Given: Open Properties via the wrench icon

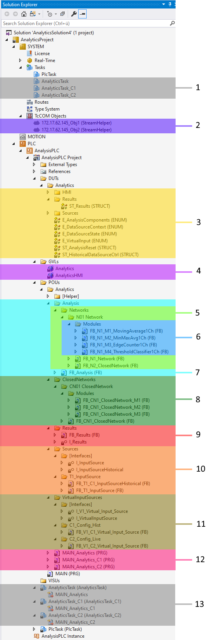Looking at the screenshot, I should click(x=74, y=14).
